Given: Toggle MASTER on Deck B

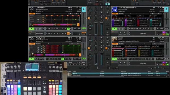Looking at the screenshot, I should click(x=121, y=13).
